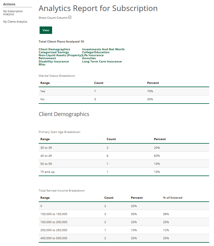The height and width of the screenshot is (246, 214).
Task: Go to College/Education section link
Action: click(x=96, y=52)
